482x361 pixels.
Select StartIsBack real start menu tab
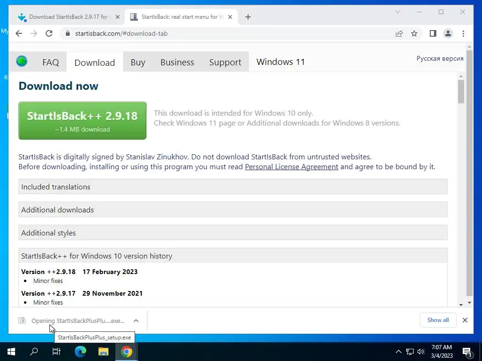[x=181, y=17]
